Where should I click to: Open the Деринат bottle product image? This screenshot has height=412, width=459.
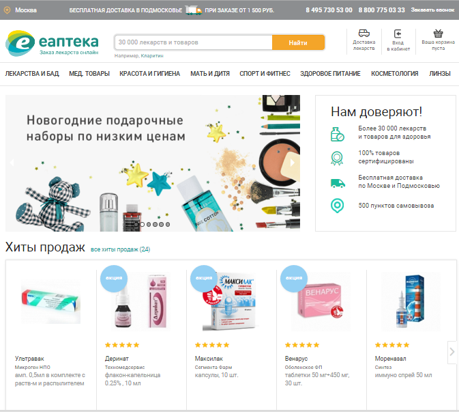[x=140, y=301]
